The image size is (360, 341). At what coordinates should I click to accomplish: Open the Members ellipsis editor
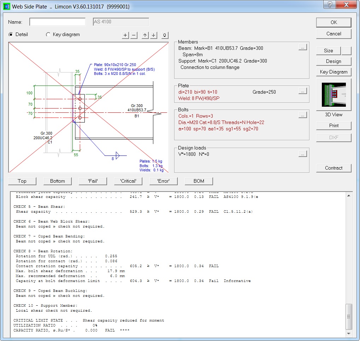coord(302,47)
